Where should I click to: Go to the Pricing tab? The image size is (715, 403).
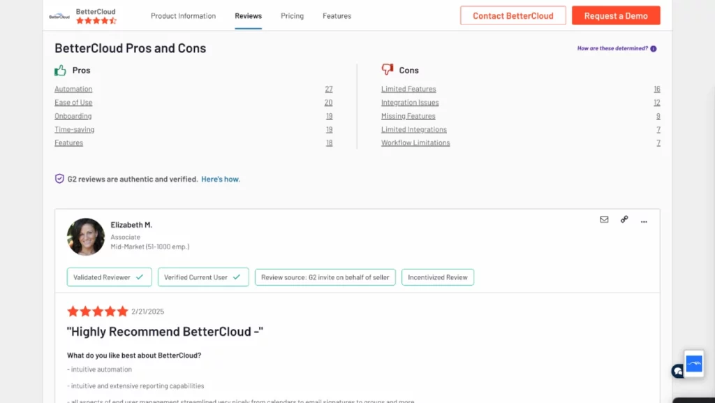pos(293,16)
